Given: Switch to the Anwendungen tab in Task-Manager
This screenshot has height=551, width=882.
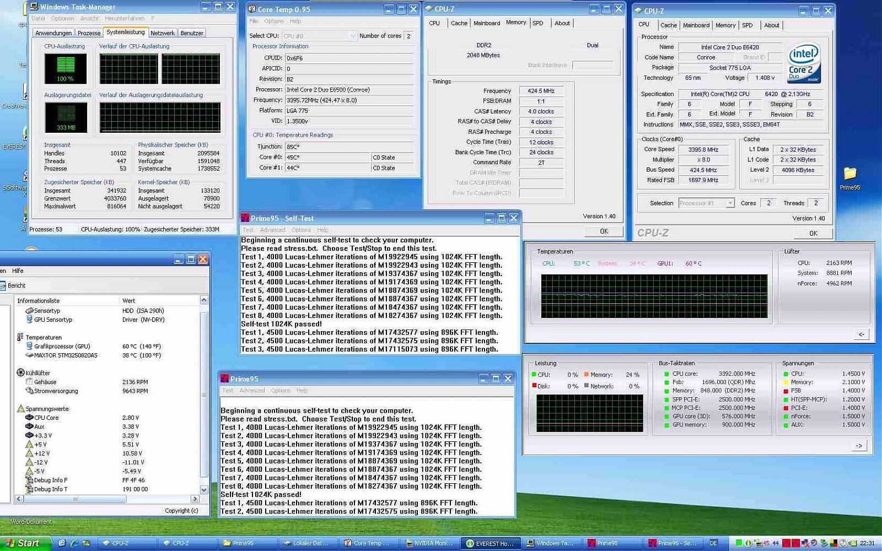Looking at the screenshot, I should [53, 33].
